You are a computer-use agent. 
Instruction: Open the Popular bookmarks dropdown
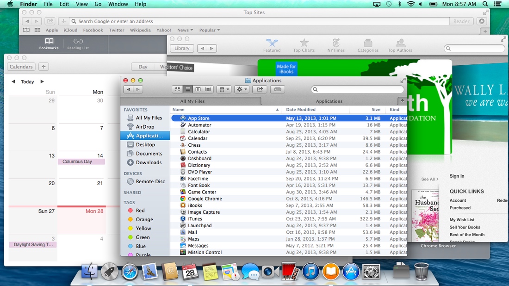point(209,30)
